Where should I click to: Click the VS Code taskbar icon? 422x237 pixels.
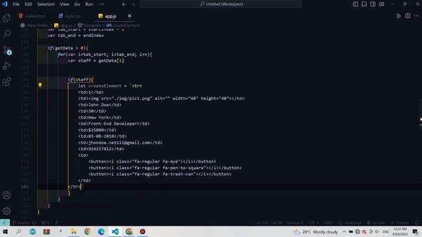(115, 232)
